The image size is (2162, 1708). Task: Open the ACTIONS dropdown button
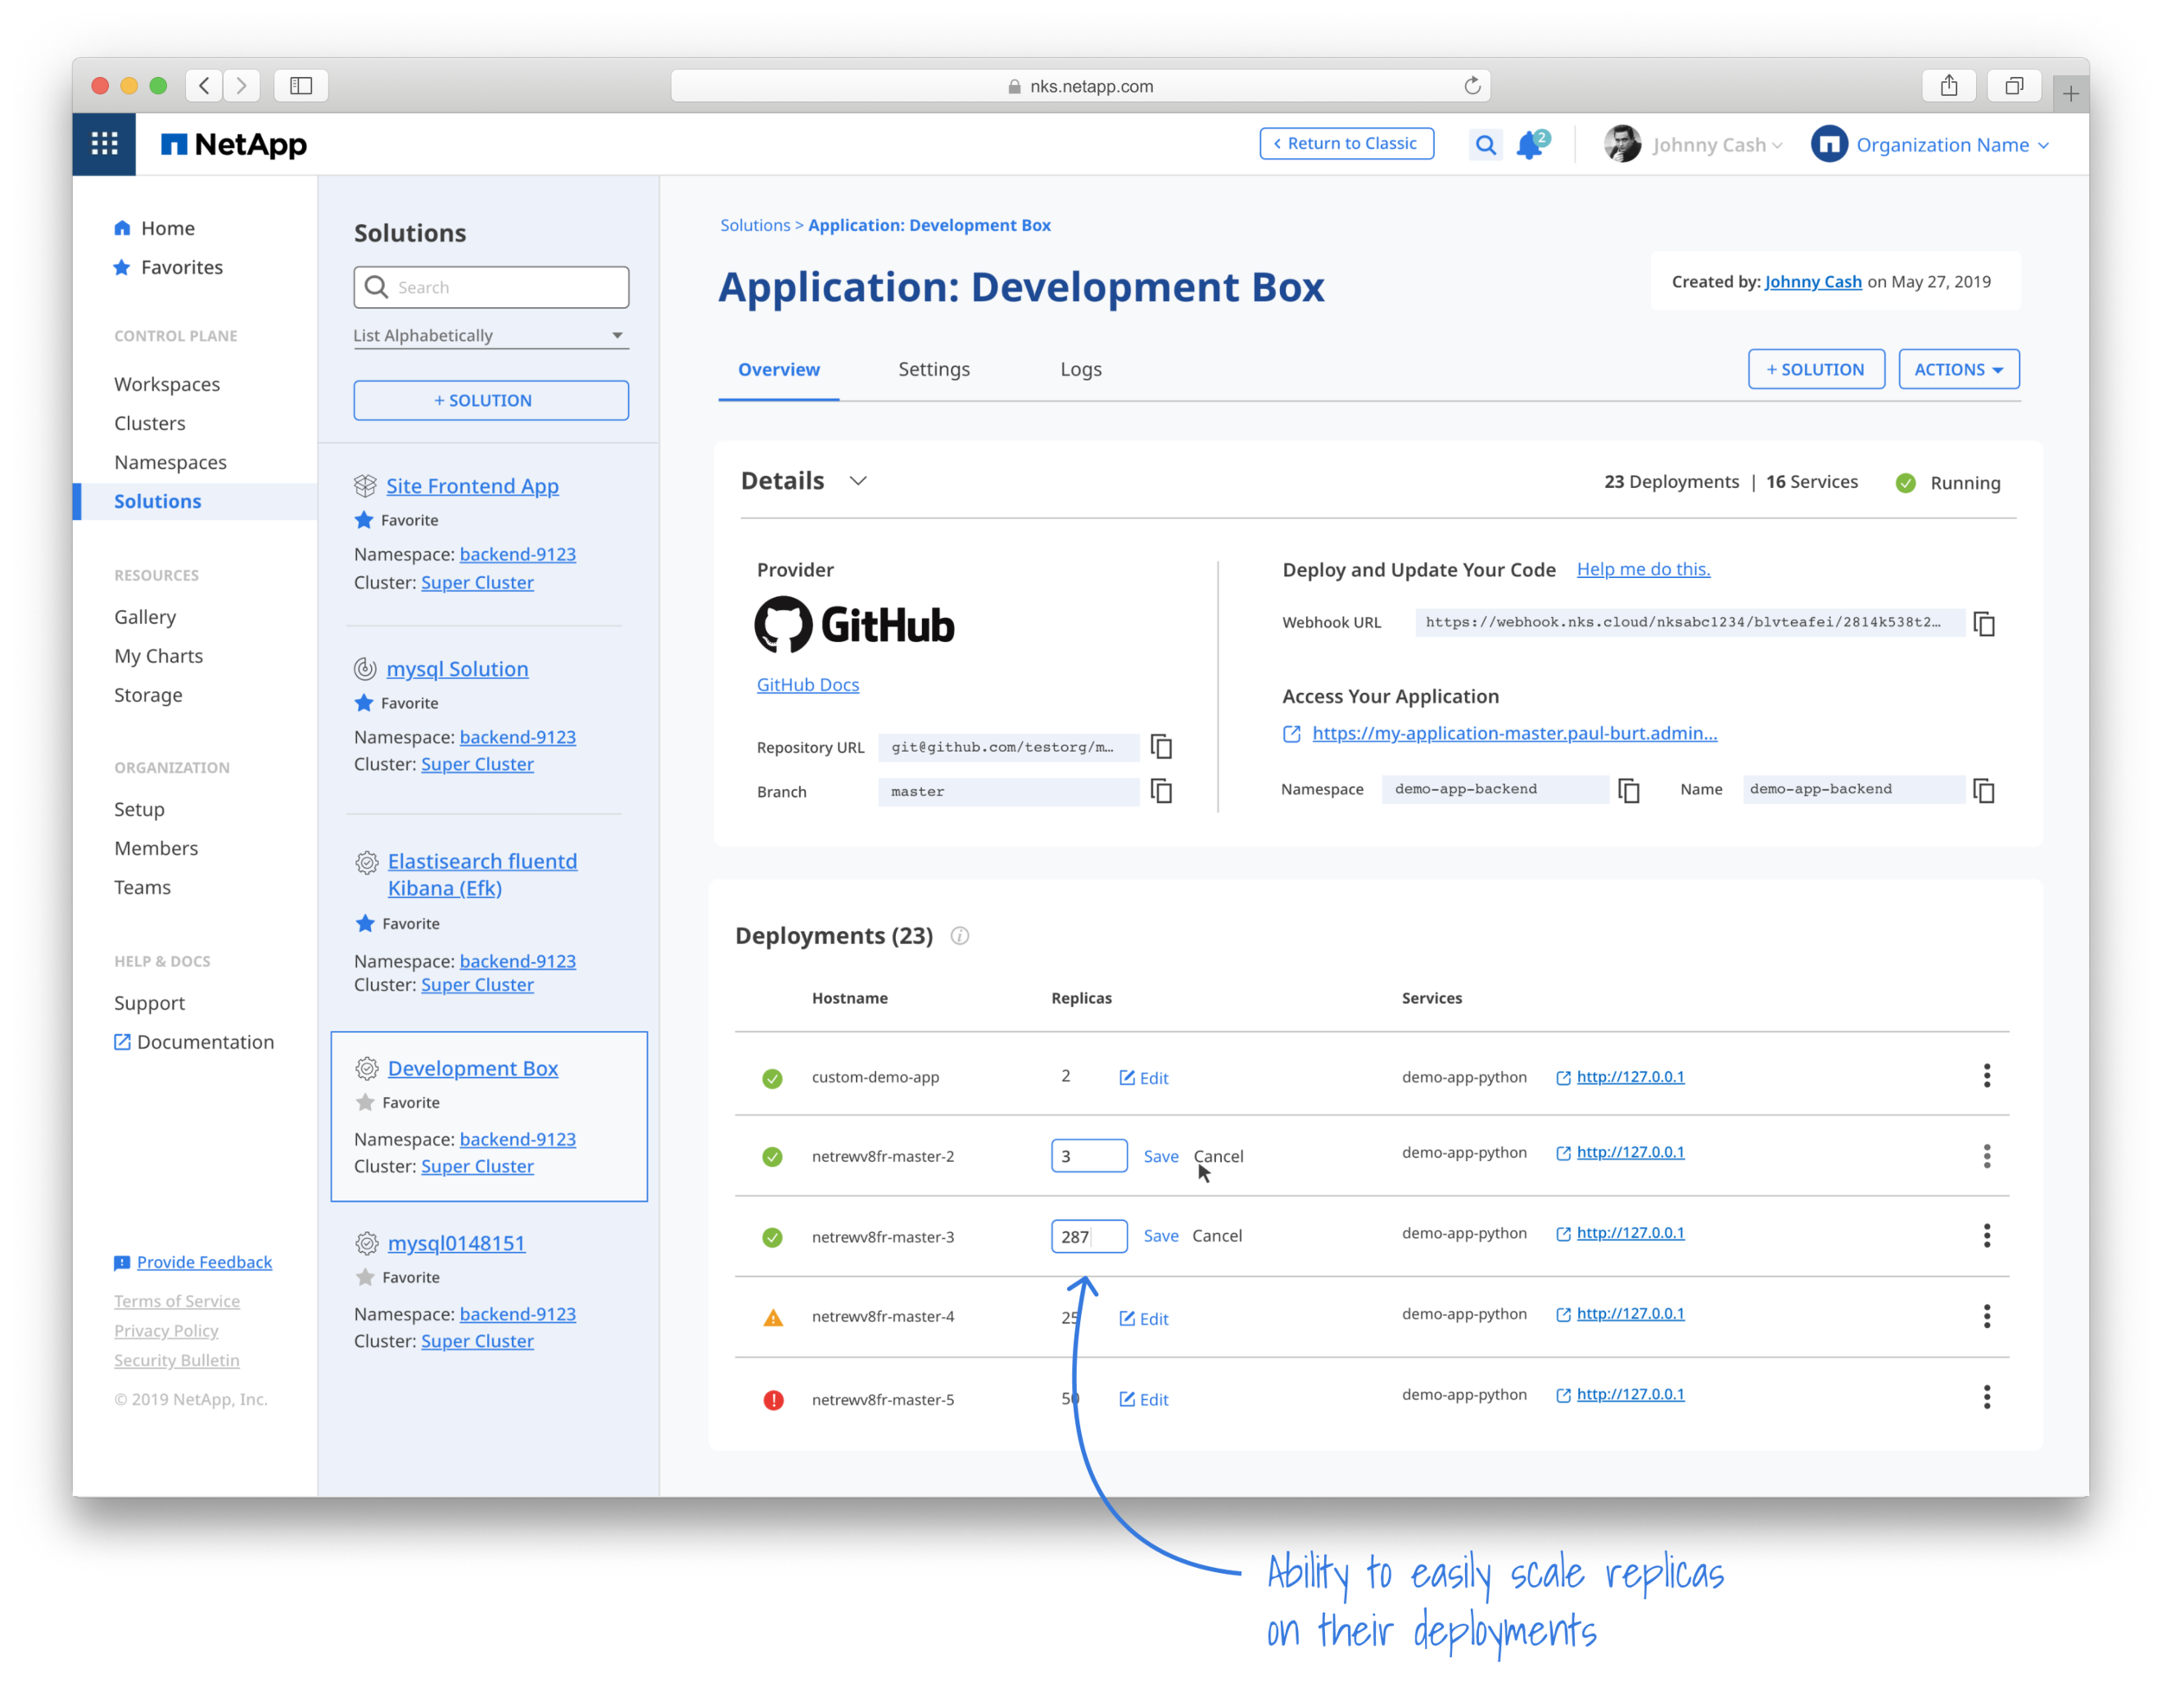pos(1958,369)
